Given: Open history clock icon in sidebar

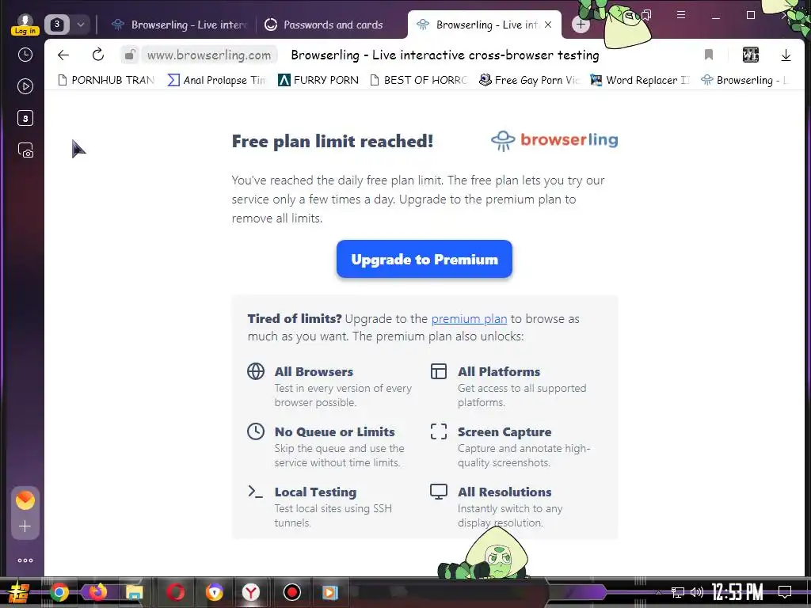Looking at the screenshot, I should (x=25, y=55).
